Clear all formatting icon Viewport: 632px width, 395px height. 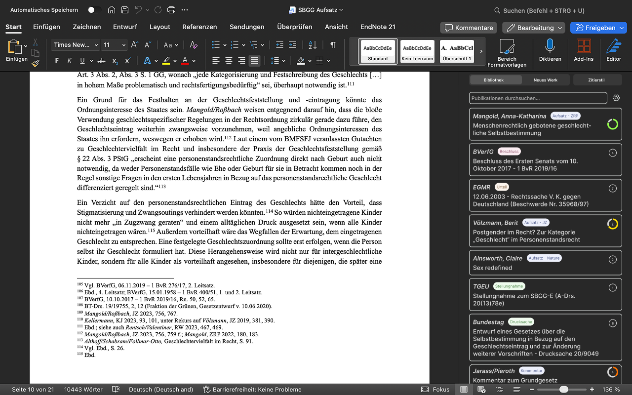(x=194, y=45)
